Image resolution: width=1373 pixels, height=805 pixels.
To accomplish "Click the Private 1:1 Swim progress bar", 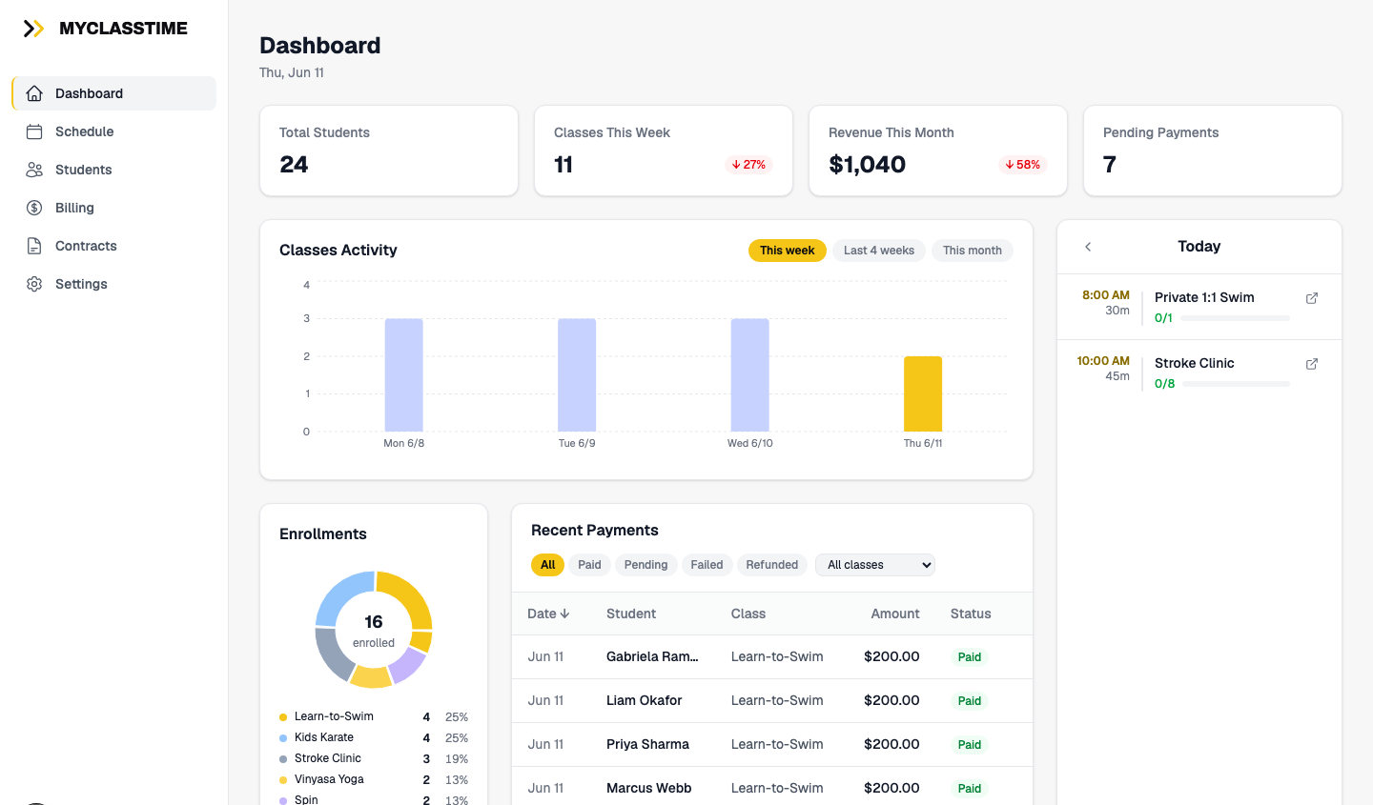I will coord(1236,318).
